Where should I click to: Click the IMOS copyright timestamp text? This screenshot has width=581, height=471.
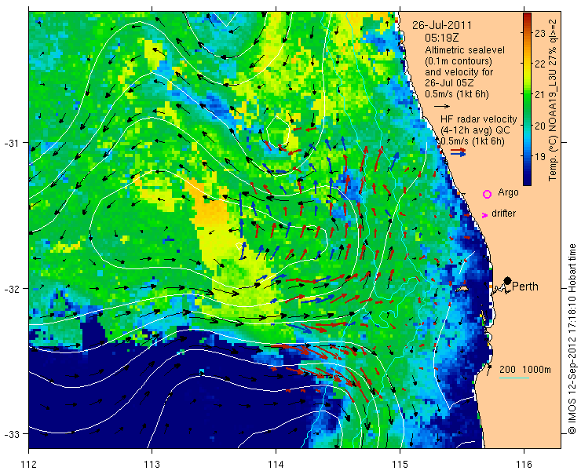[x=572, y=338]
